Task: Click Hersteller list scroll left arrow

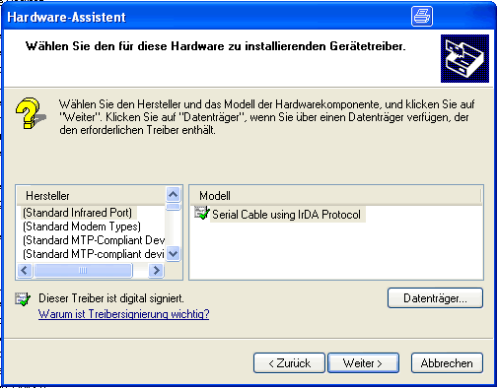Action: point(25,271)
